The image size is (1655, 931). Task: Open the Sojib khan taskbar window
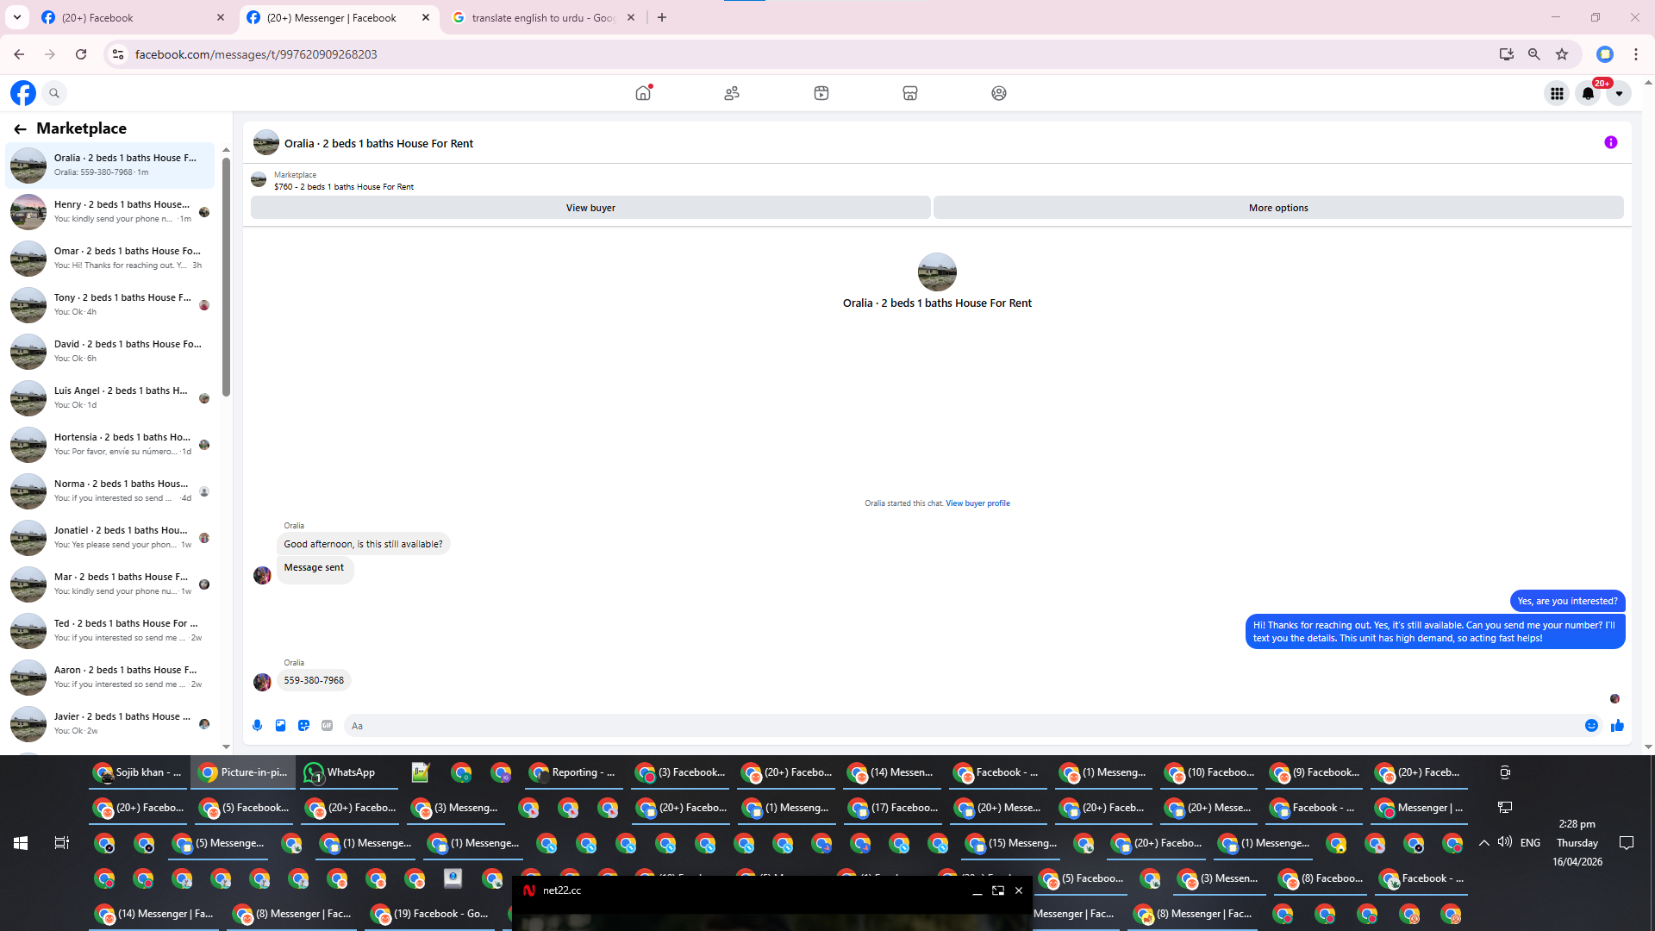point(138,772)
